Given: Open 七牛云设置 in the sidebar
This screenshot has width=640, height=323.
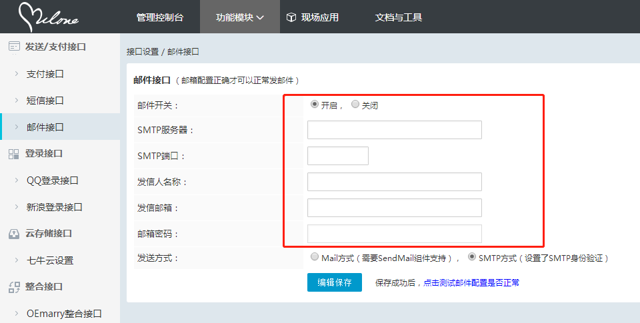Looking at the screenshot, I should tap(50, 260).
